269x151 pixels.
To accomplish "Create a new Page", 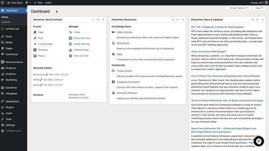I will [x=41, y=32].
